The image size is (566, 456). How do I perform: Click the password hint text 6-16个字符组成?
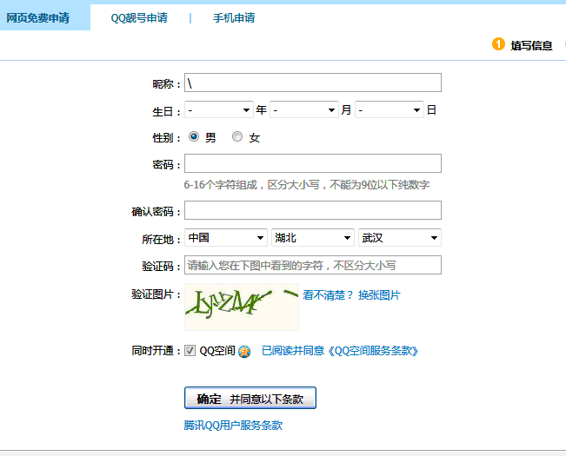[307, 185]
